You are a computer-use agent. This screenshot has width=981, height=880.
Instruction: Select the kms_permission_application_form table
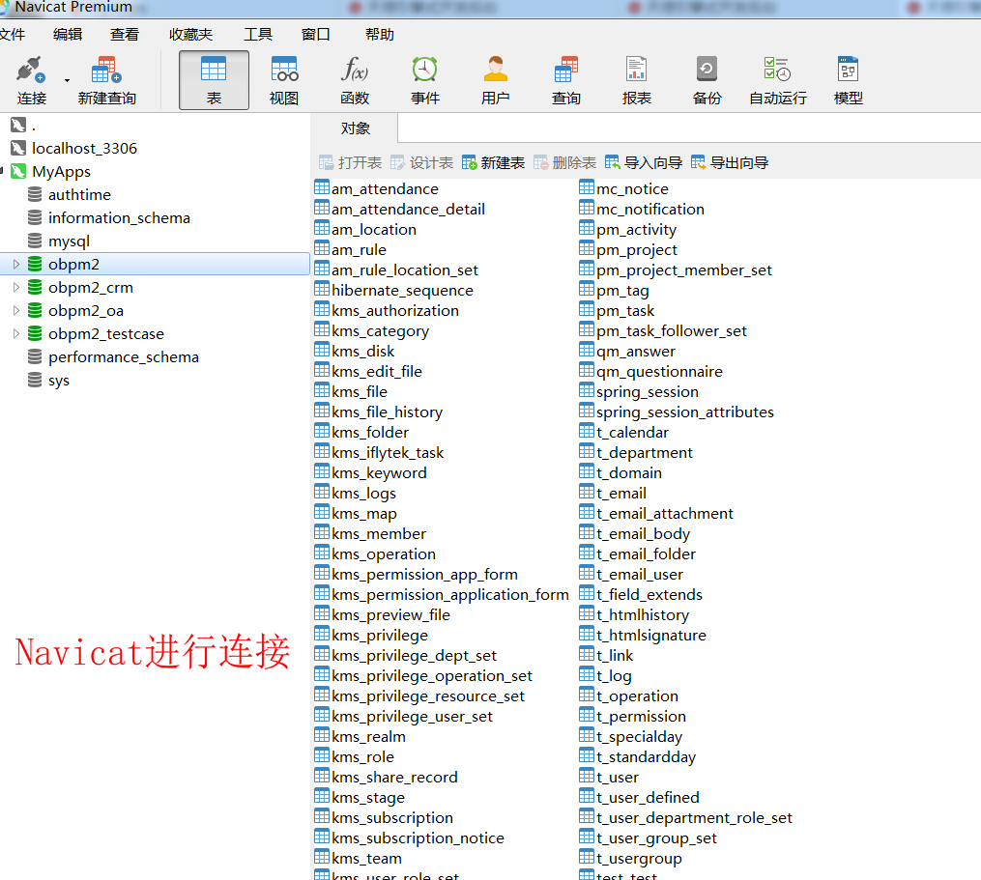450,595
